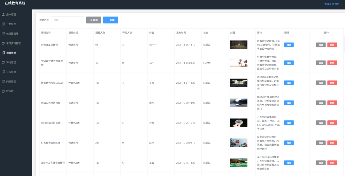
Task: Click the 观看人数 column header
Action: pyautogui.click(x=100, y=33)
